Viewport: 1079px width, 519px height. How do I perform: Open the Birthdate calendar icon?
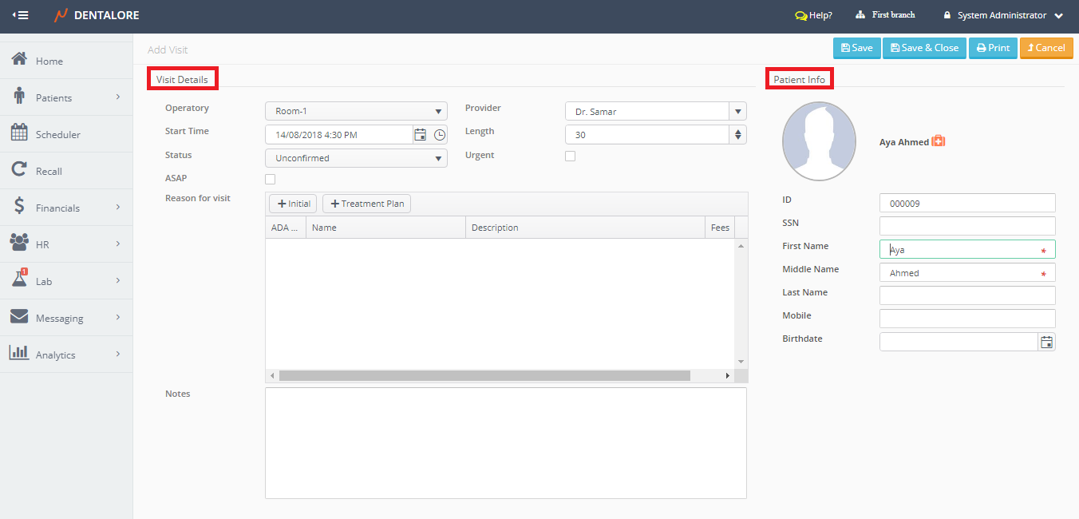click(1046, 342)
